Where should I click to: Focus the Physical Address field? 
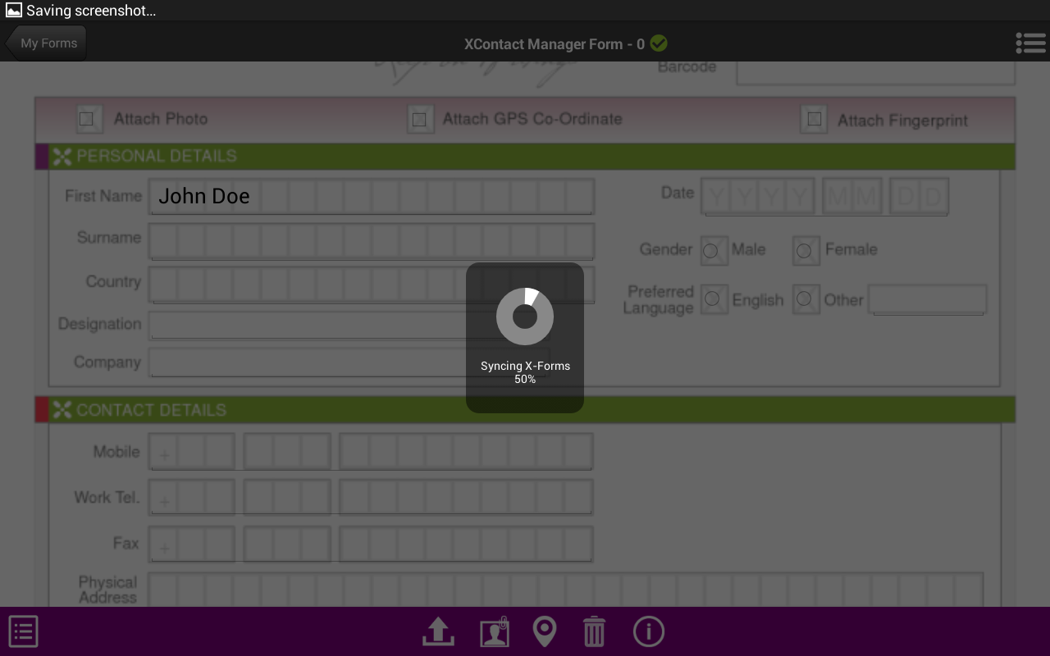(565, 590)
